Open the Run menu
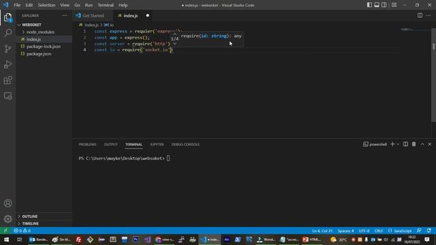The width and height of the screenshot is (436, 245). coord(89,5)
